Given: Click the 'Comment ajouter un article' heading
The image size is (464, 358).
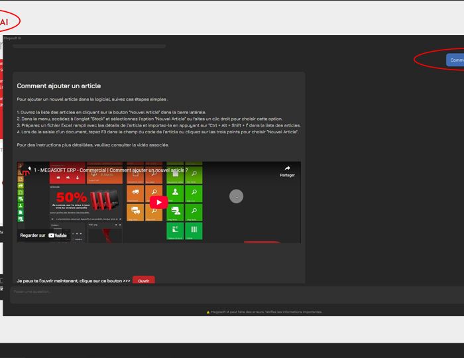Looking at the screenshot, I should [x=59, y=86].
